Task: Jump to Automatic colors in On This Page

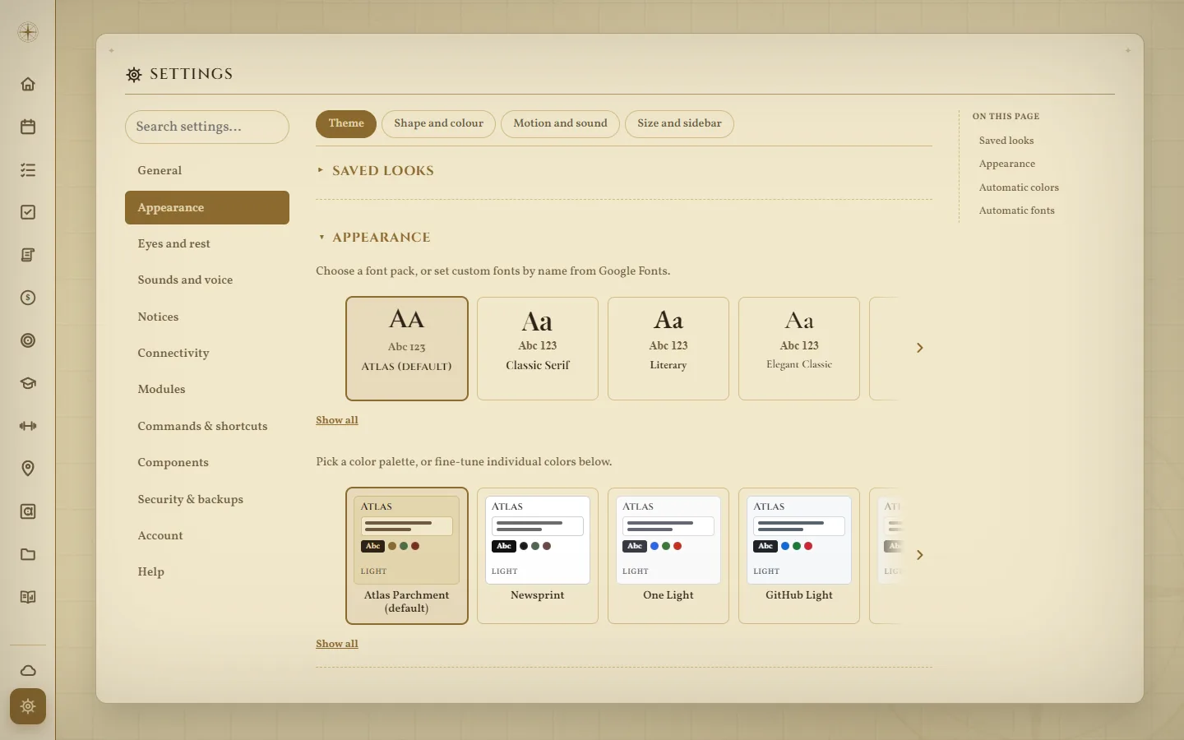Action: 1019,187
